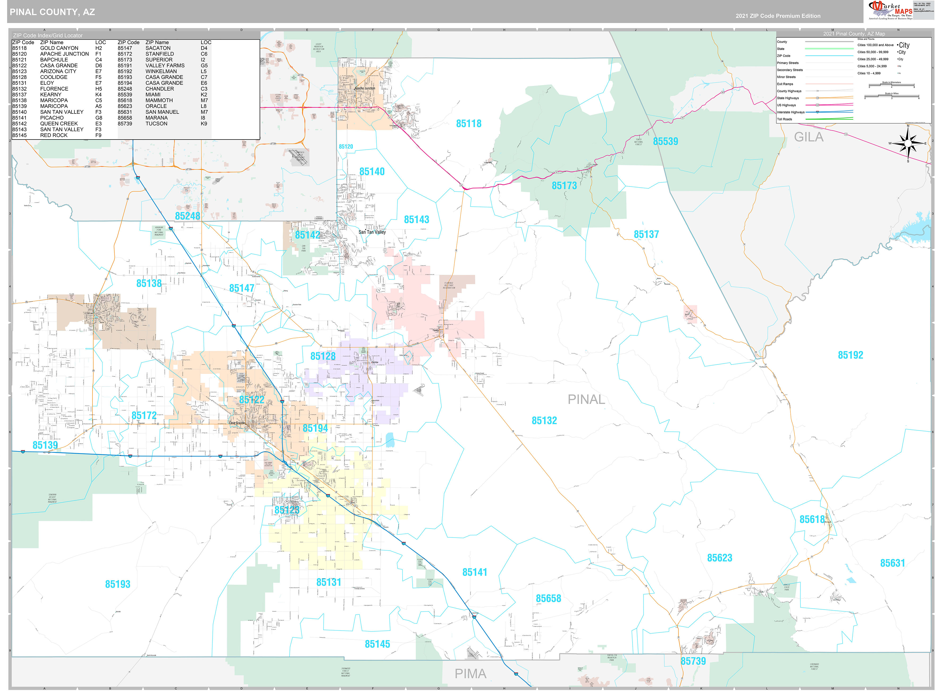Click the San Tan Valley city label

pos(372,232)
